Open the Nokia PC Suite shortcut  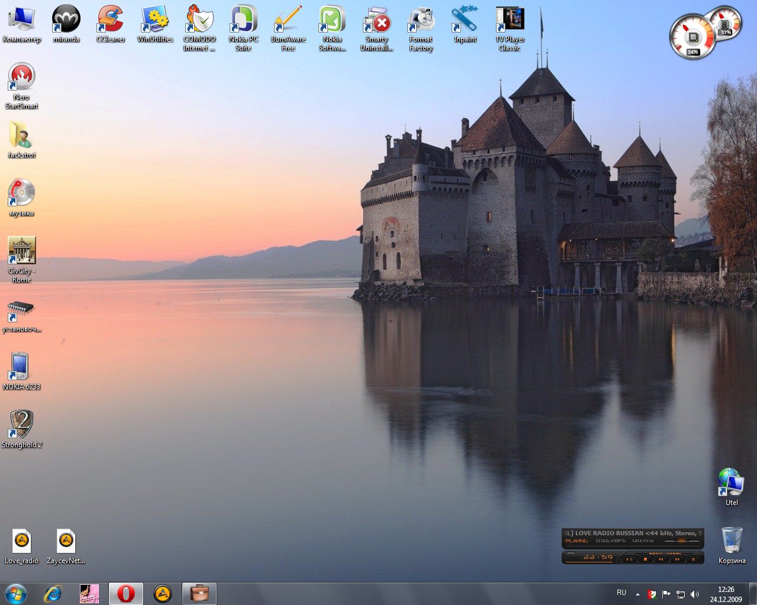(x=243, y=20)
